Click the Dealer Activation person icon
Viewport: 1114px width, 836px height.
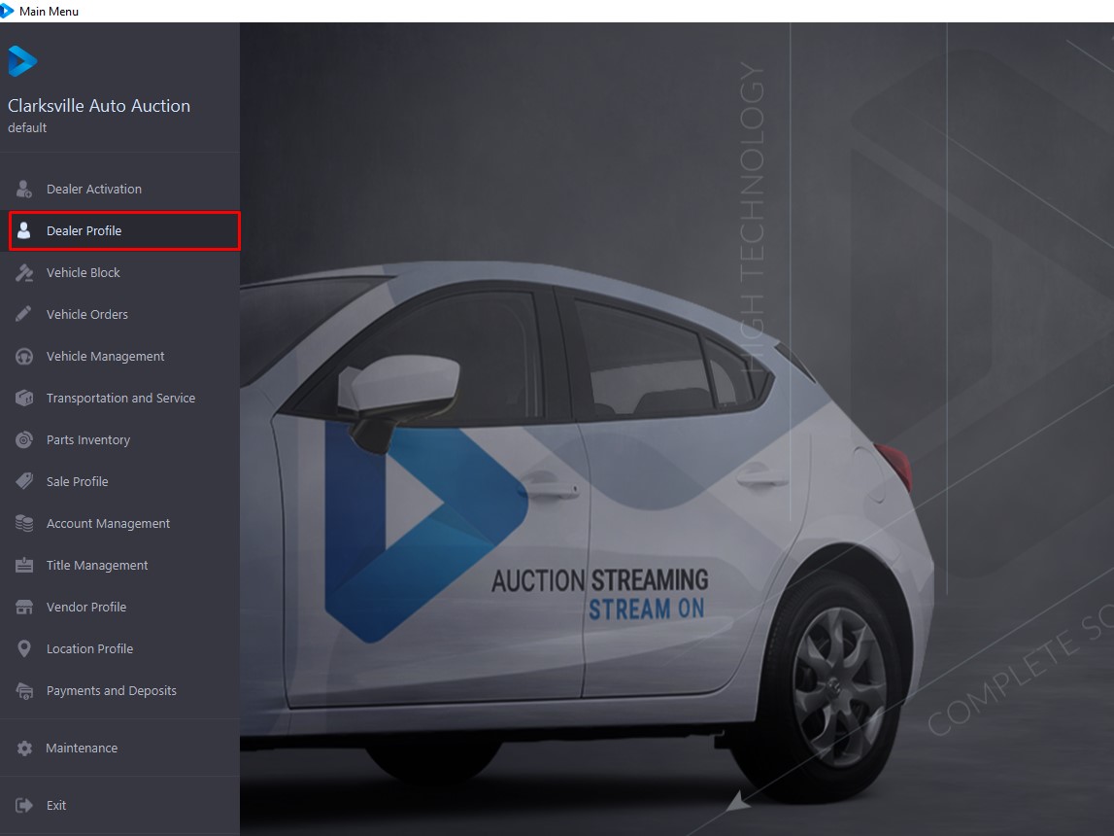pos(24,189)
